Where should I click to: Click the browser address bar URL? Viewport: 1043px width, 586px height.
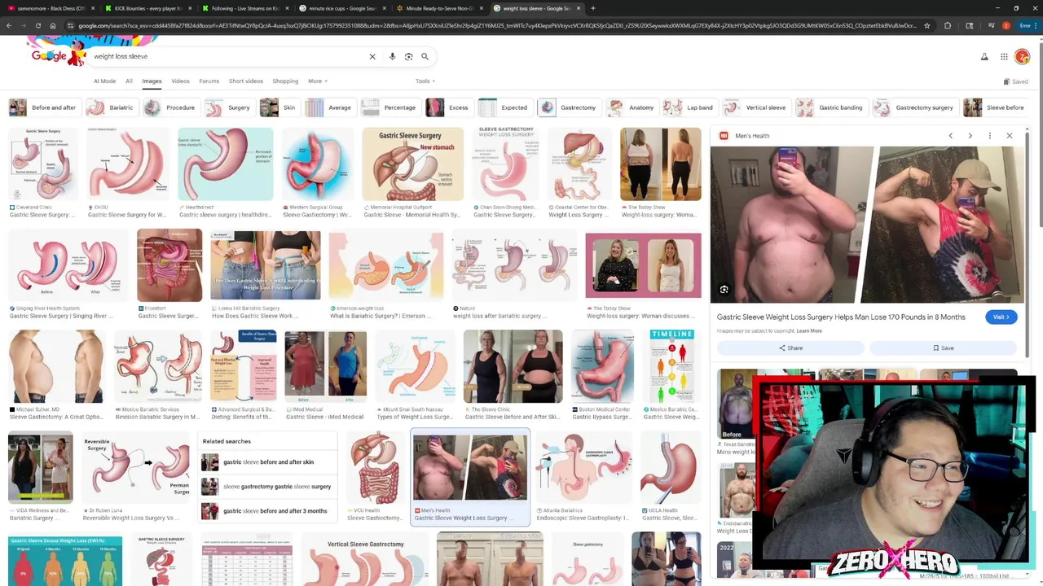(497, 25)
